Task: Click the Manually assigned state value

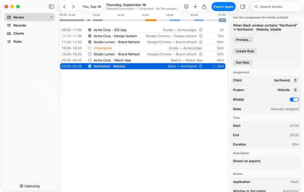Action: (x=284, y=109)
